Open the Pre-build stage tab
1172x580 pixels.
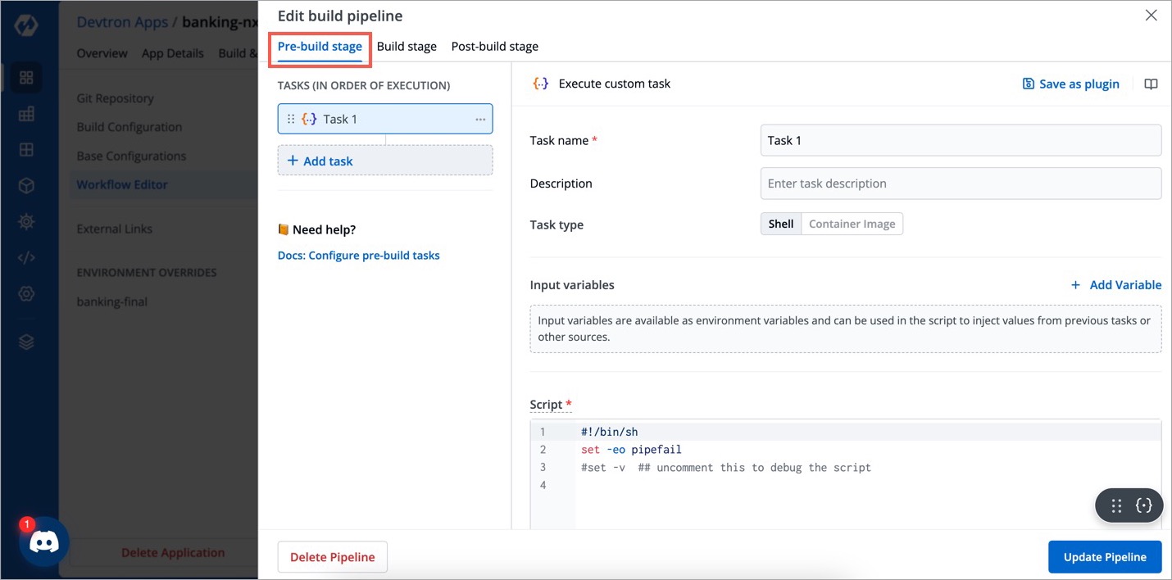pos(320,47)
